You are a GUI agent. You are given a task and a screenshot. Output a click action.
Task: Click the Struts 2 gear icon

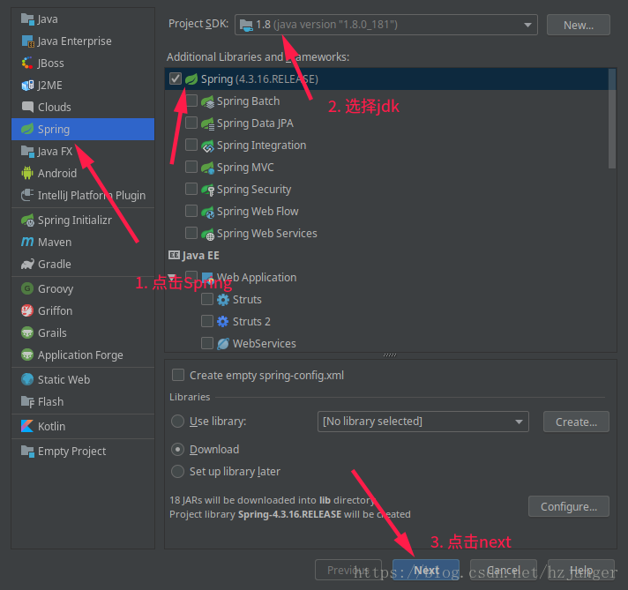(222, 321)
